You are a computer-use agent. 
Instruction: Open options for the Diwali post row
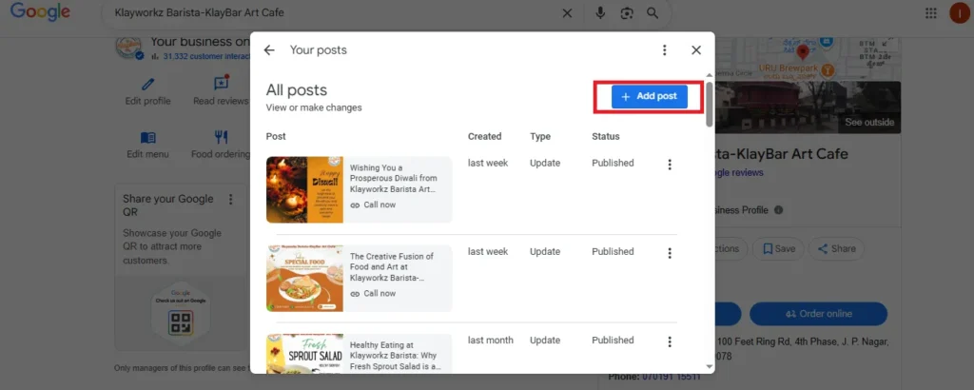tap(670, 165)
